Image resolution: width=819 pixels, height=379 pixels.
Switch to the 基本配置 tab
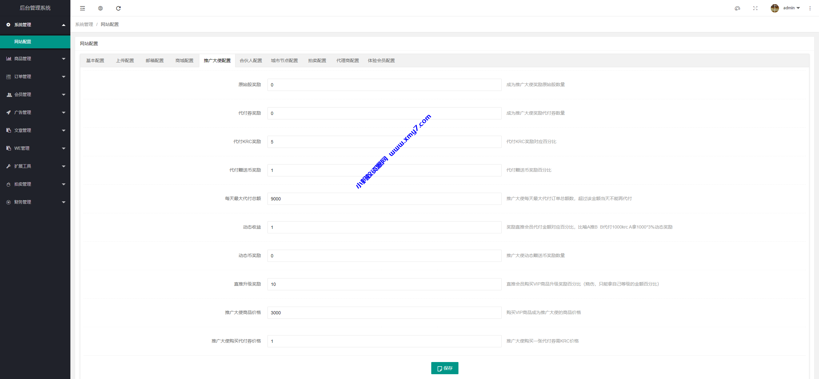pos(95,60)
